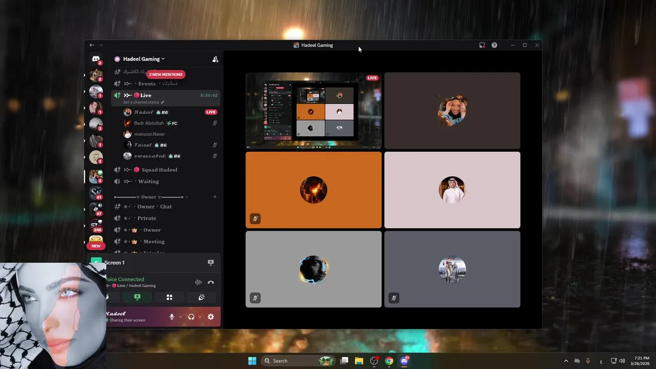The image size is (656, 369).
Task: Select the dark gray bottom-right participant tile
Action: coord(452,269)
